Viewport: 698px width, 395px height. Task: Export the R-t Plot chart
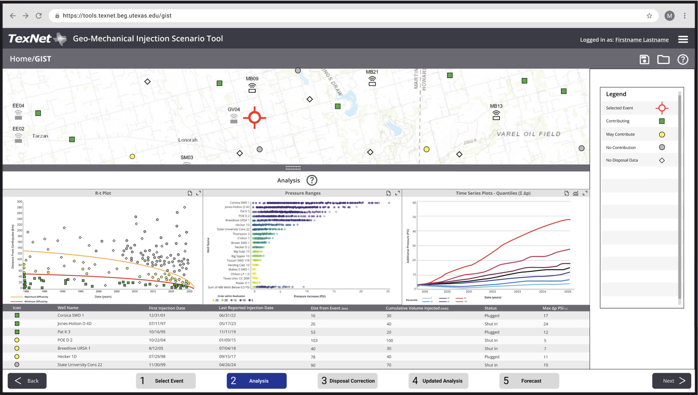pyautogui.click(x=190, y=193)
